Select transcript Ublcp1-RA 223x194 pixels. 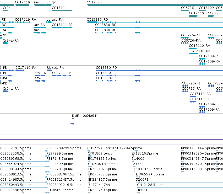[x=55, y=19]
